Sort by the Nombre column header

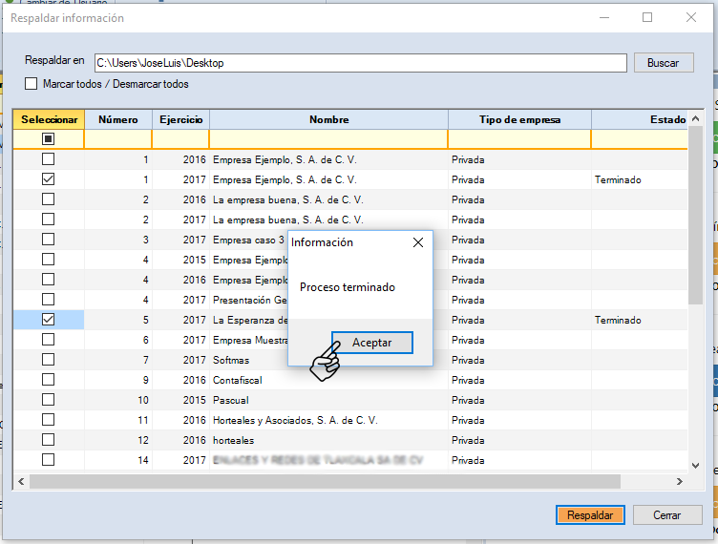[328, 119]
